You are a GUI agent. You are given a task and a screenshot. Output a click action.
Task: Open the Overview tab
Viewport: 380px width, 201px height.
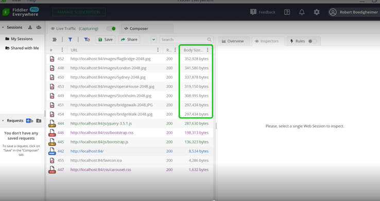(x=234, y=41)
